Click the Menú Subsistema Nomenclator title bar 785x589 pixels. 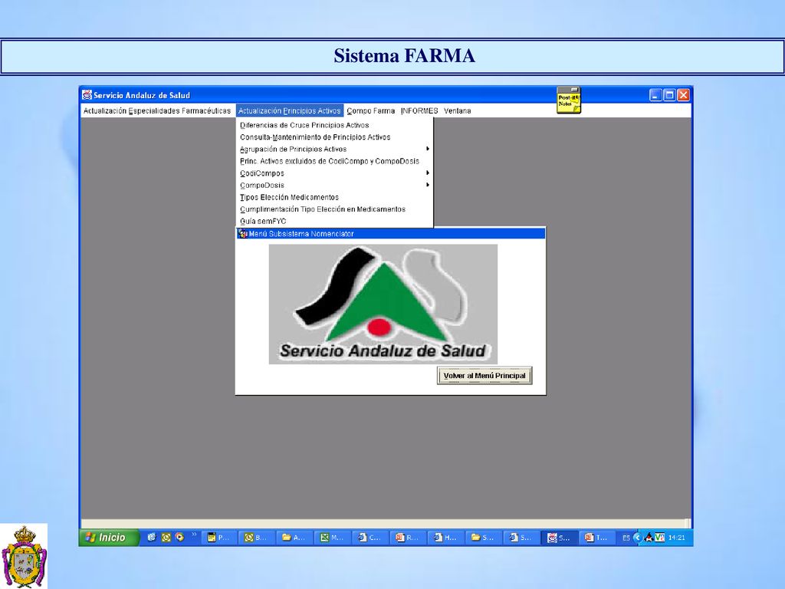[x=390, y=233]
